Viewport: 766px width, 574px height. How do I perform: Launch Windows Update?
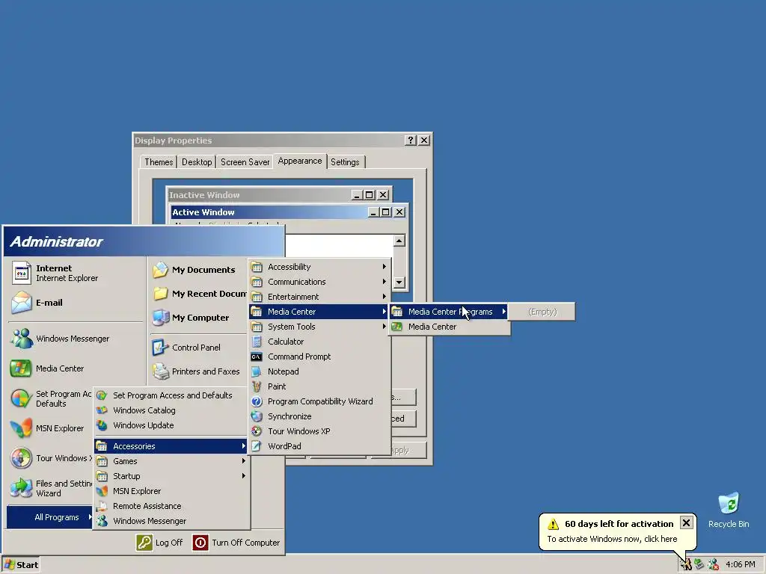[171, 425]
